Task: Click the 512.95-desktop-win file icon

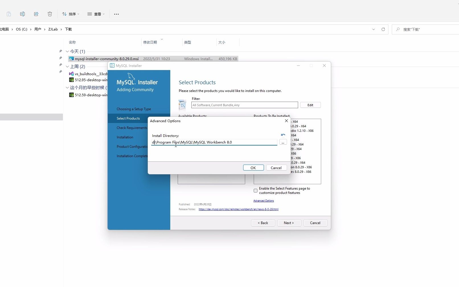Action: pyautogui.click(x=71, y=80)
